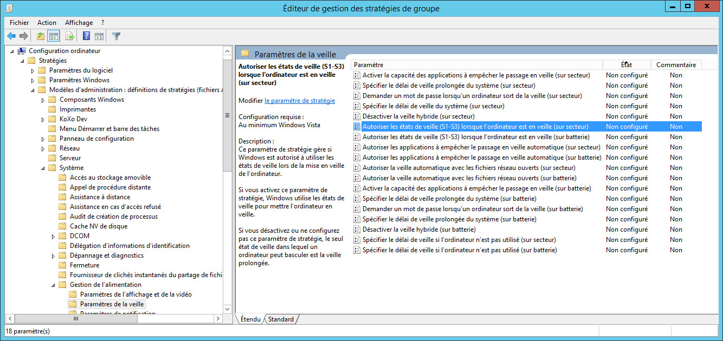Select the Paramètres de la veille tree item

pos(112,304)
